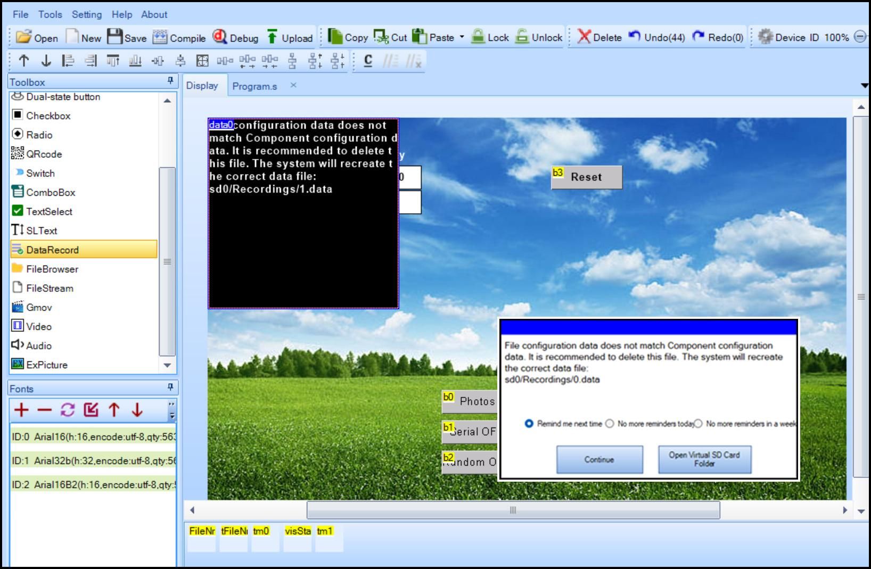The image size is (871, 569).
Task: Select the b1 Serial button component
Action: click(x=469, y=432)
